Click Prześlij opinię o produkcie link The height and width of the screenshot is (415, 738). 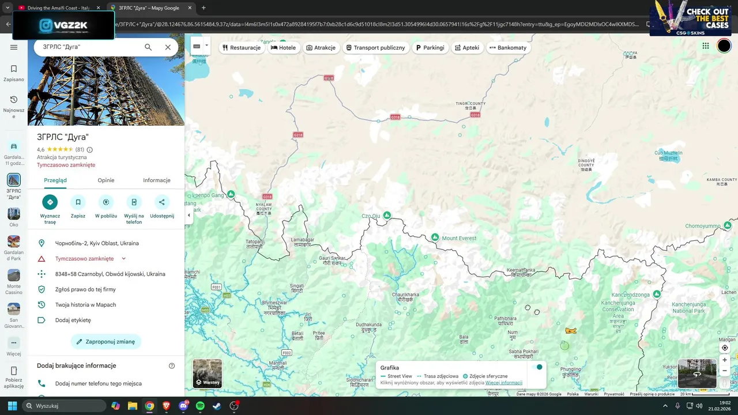pos(652,394)
